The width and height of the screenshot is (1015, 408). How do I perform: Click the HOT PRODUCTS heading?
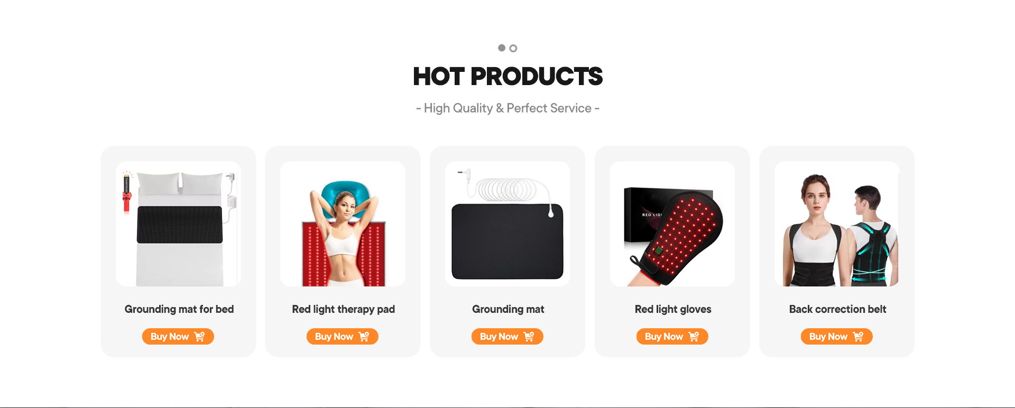(508, 77)
